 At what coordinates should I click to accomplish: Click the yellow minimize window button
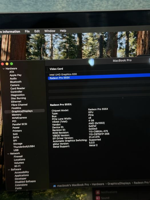tap(7, 64)
